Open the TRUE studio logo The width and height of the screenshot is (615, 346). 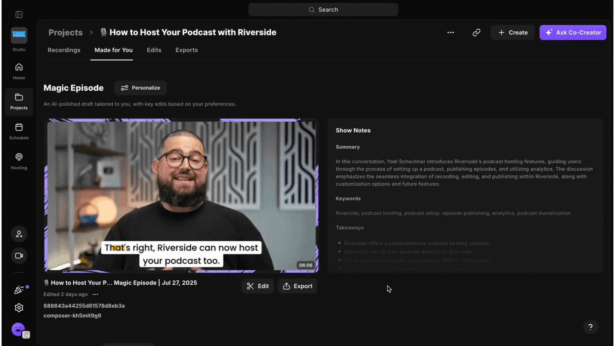(19, 35)
